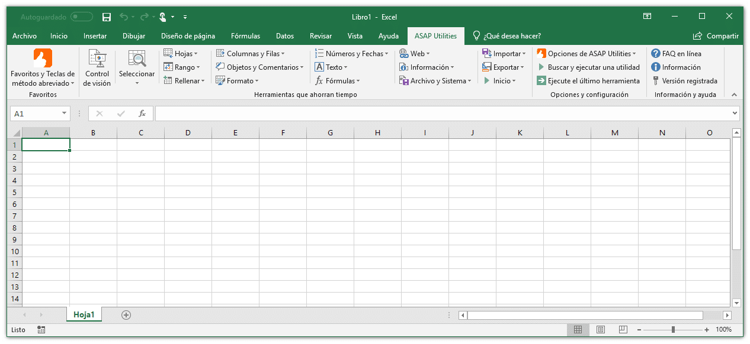Expand the Hojas dropdown
This screenshot has height=344, width=750.
point(184,53)
